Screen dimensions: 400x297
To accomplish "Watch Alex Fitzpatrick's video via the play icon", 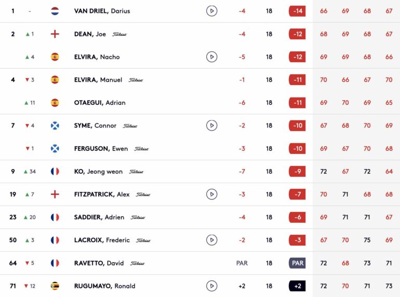I will tap(211, 194).
